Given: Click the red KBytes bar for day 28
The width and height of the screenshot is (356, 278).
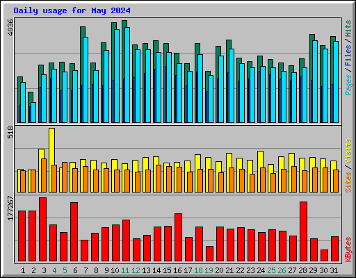Looking at the screenshot, I should [x=304, y=231].
